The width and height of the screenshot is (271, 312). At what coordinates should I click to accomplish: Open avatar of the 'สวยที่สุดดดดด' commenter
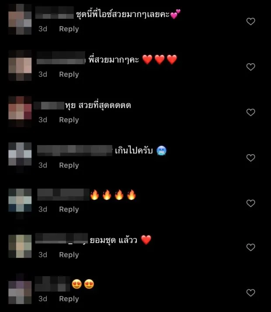(20, 111)
